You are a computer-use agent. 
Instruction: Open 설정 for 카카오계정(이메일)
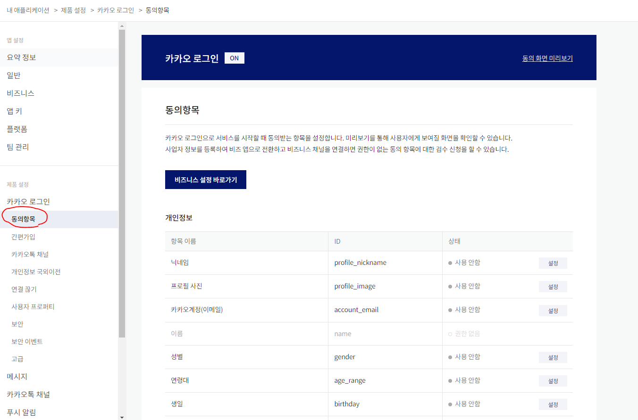pyautogui.click(x=553, y=311)
